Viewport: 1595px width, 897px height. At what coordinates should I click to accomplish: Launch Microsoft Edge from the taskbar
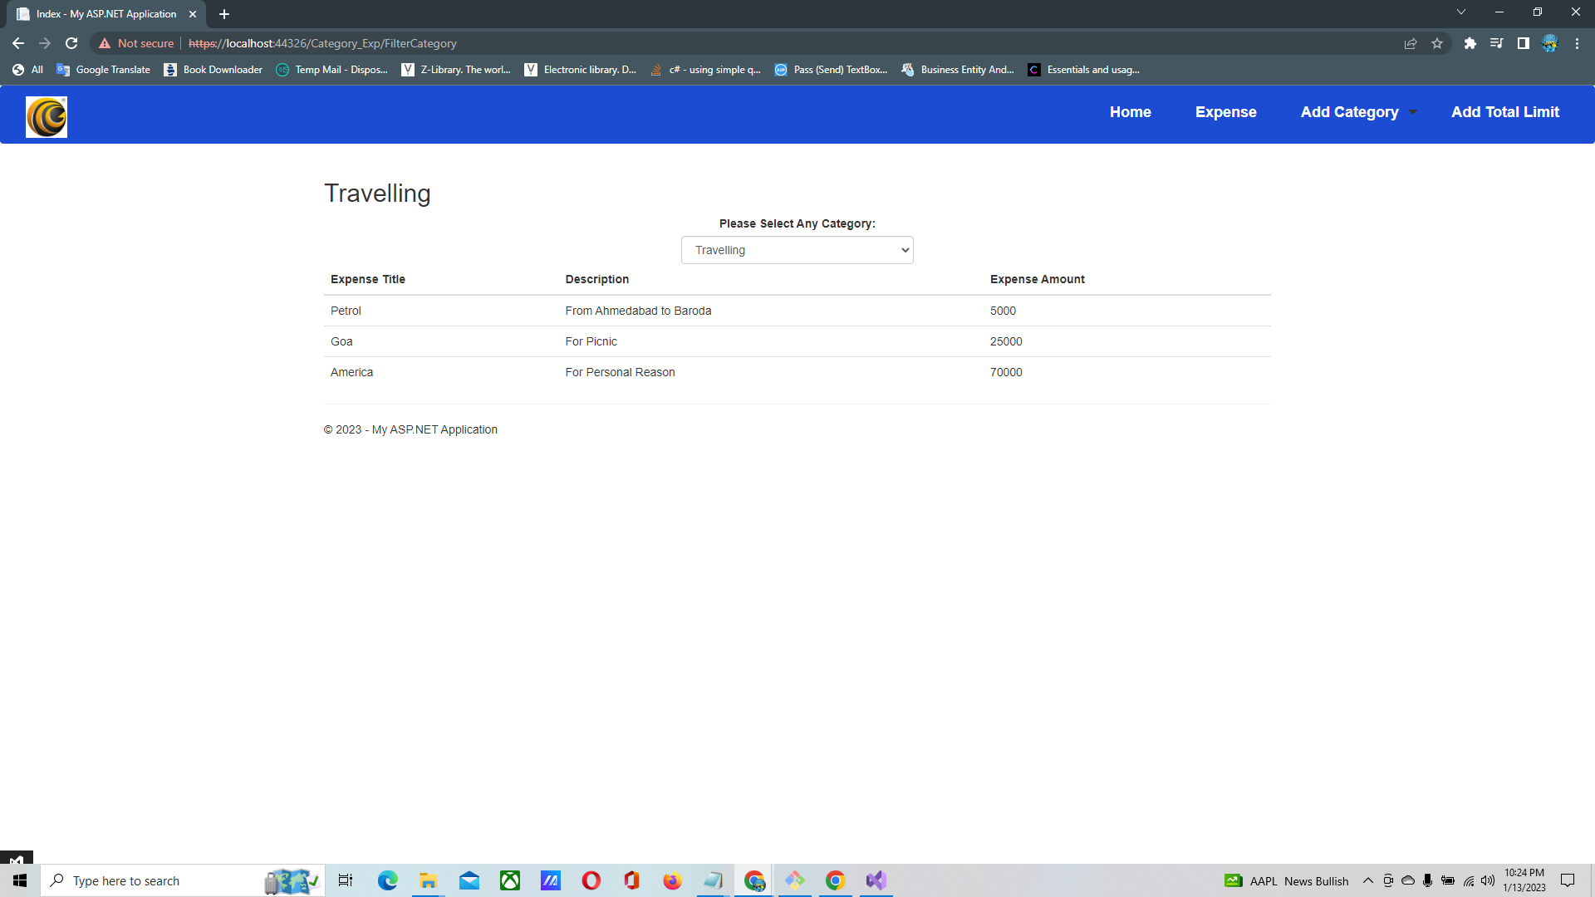coord(386,880)
